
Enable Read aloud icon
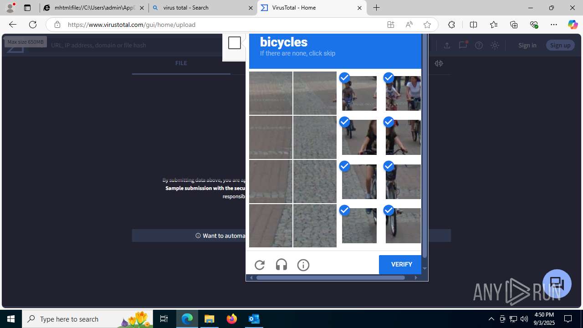click(x=409, y=25)
